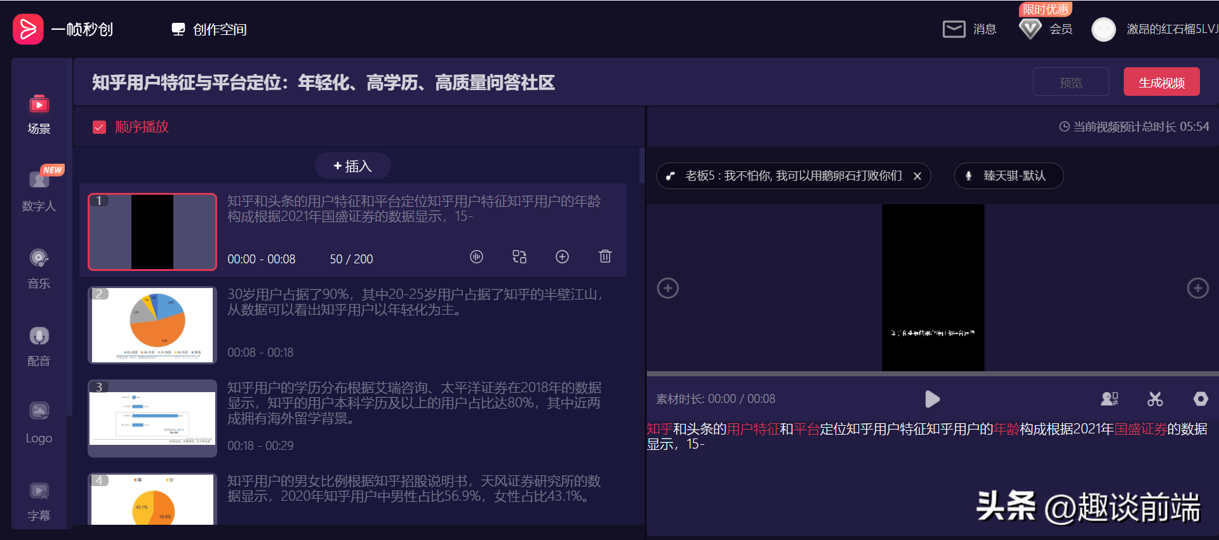This screenshot has width=1219, height=540.
Task: Click the highlighted keyword 年龄
Action: coord(1006,429)
